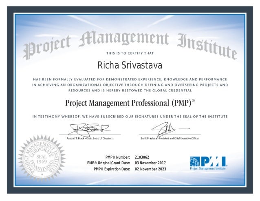Click the PMP® Original Grant Date label
Screen dimensions: 260x201
109,163
